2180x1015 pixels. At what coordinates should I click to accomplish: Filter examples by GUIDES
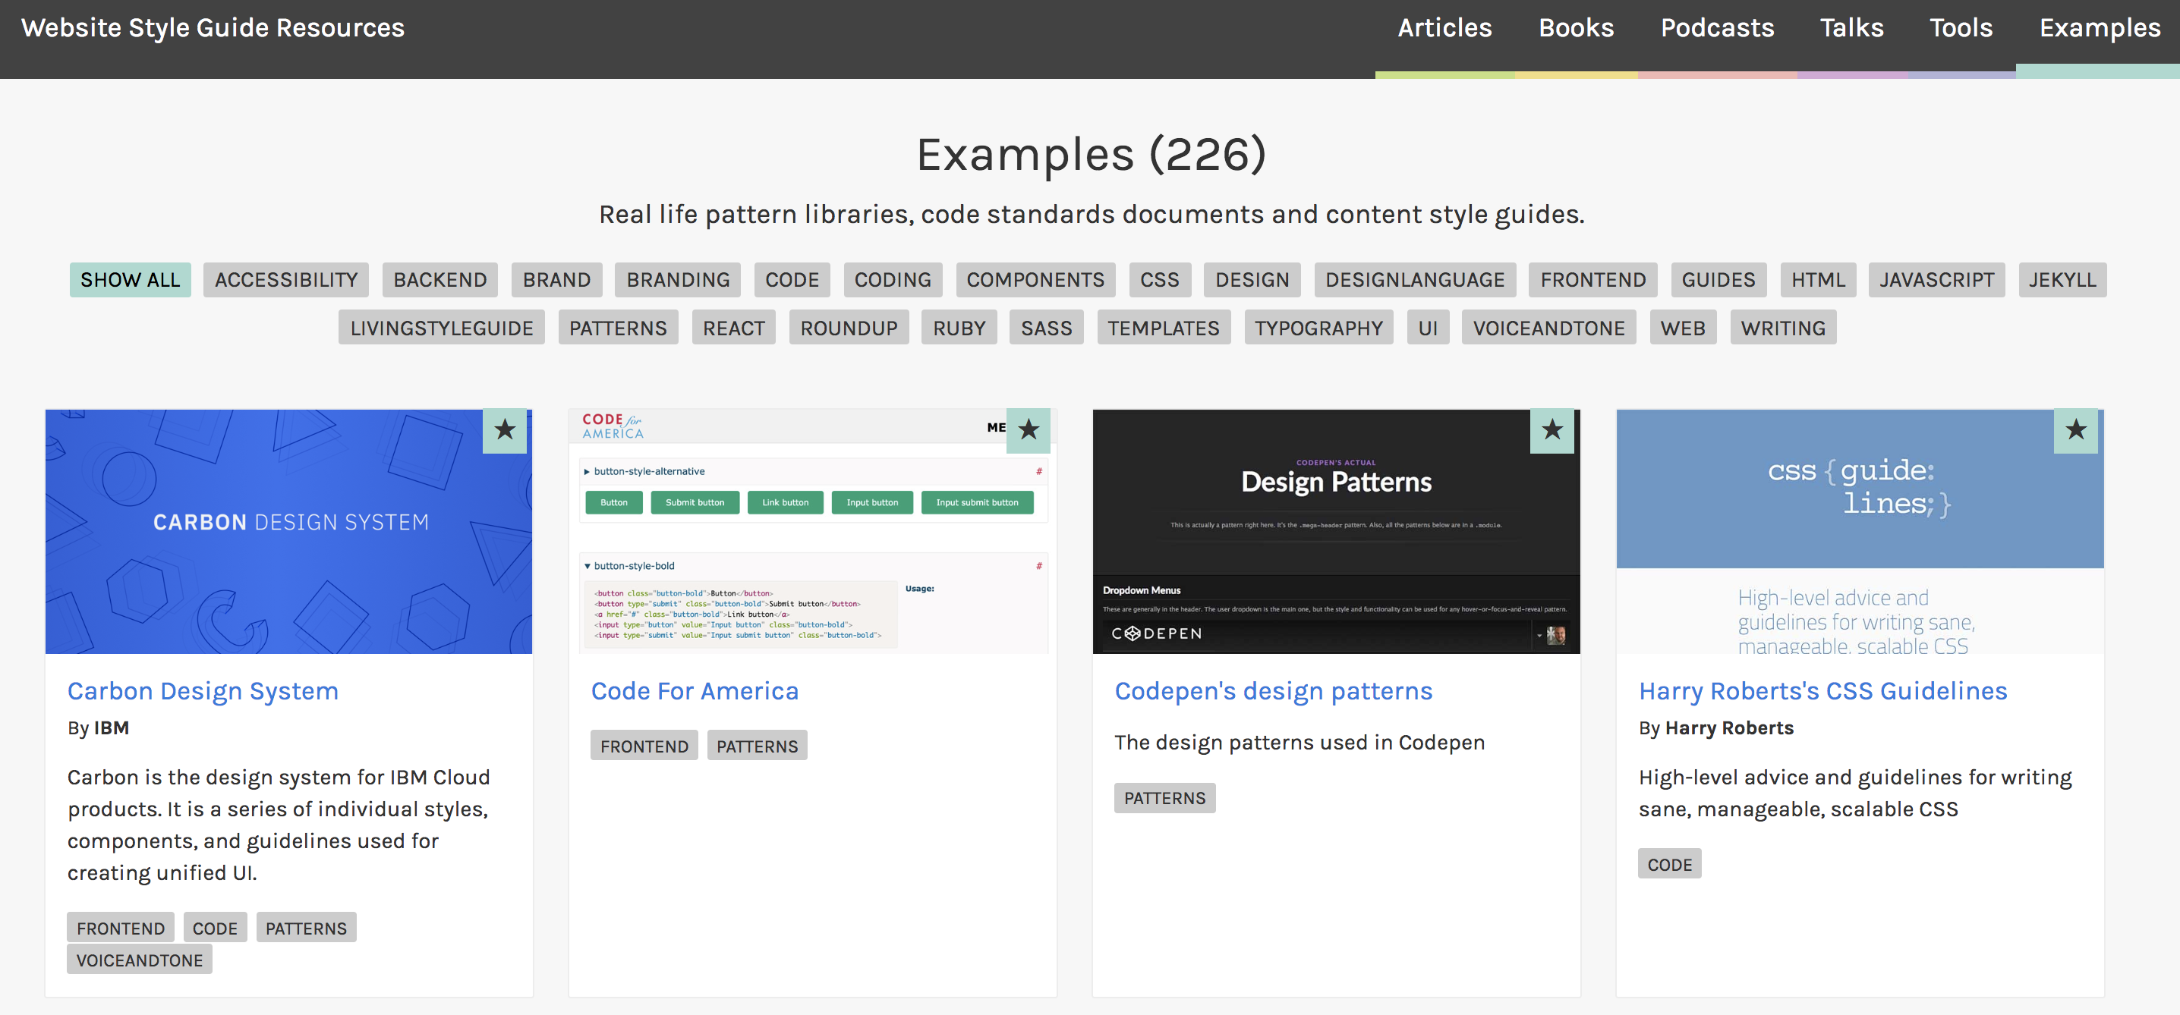pyautogui.click(x=1718, y=280)
